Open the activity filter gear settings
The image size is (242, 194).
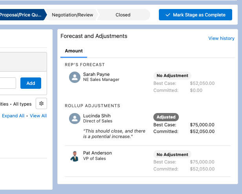[41, 103]
